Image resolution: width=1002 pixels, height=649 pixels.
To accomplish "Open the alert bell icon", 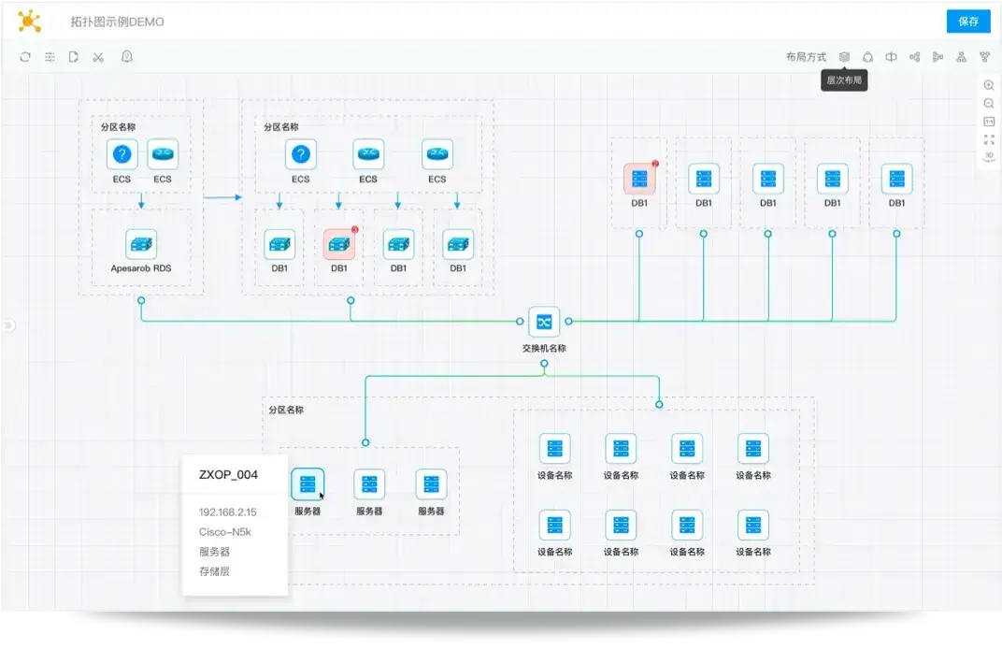I will (127, 57).
